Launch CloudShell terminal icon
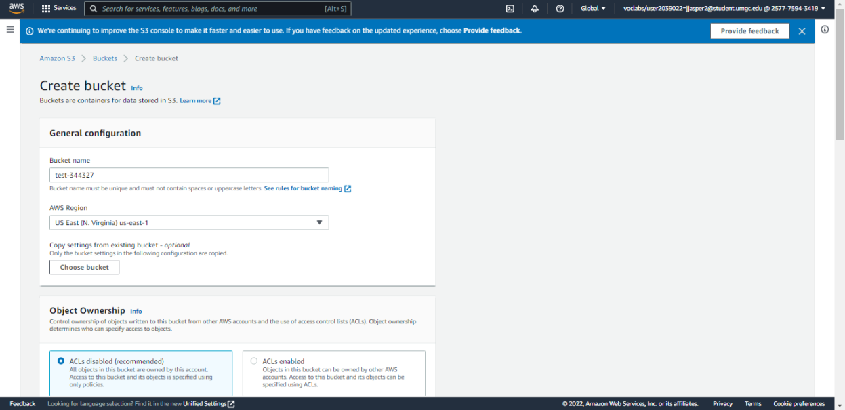The image size is (845, 410). coord(510,9)
